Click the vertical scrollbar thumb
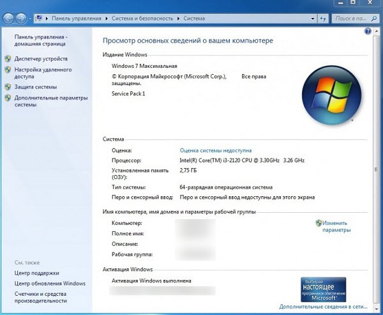The width and height of the screenshot is (383, 315). pyautogui.click(x=376, y=169)
